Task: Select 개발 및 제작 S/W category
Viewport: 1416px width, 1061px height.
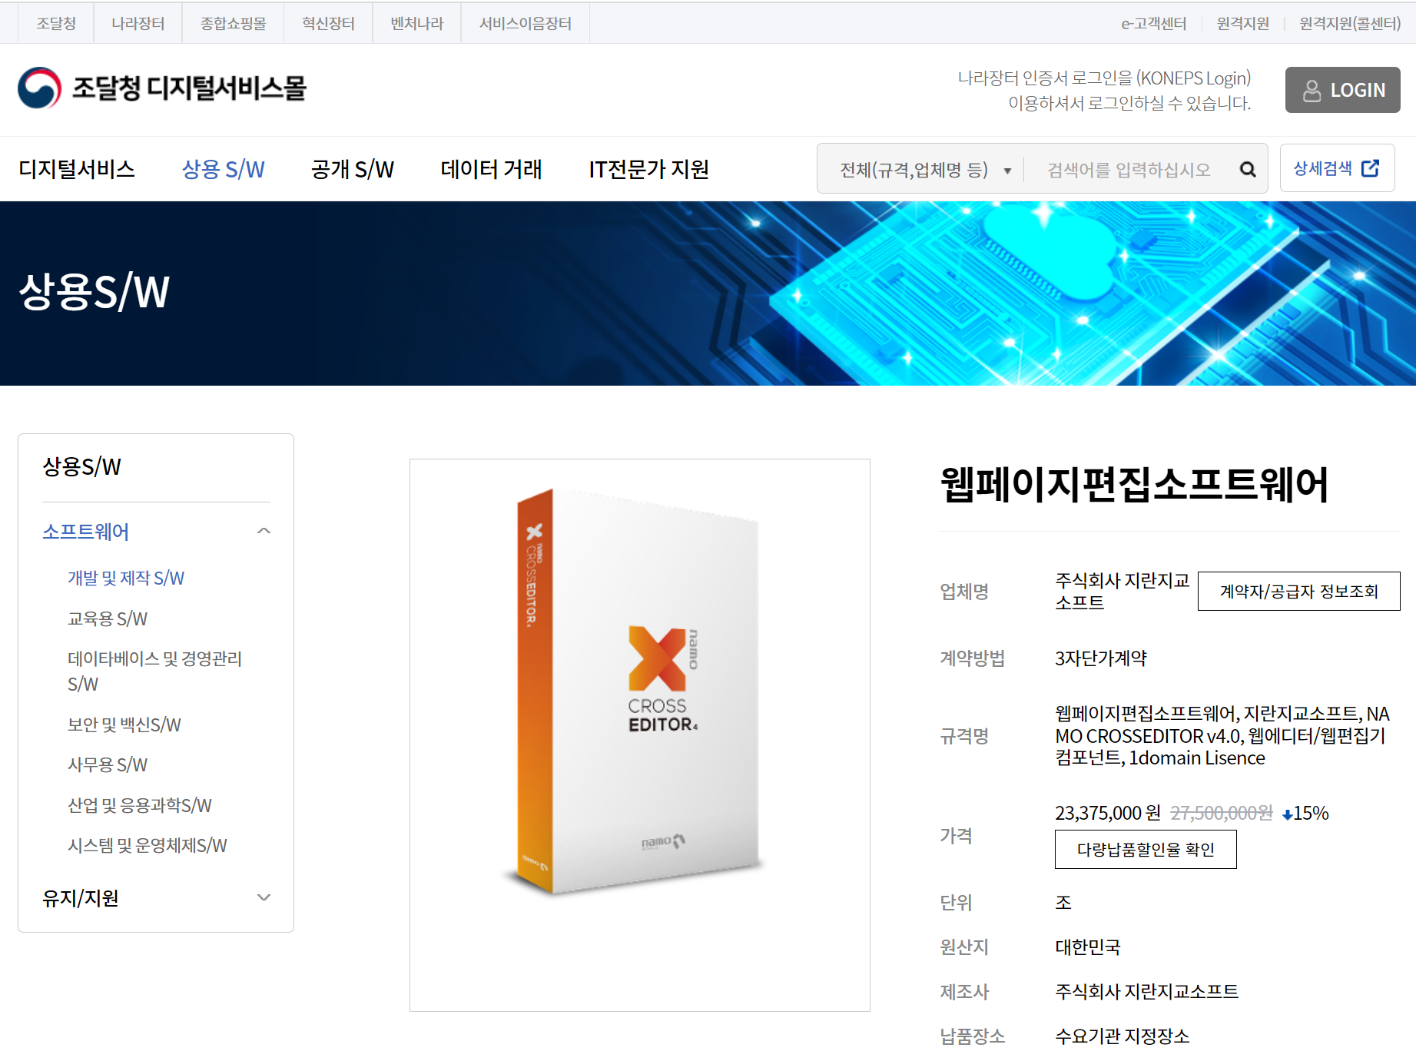Action: [x=126, y=578]
